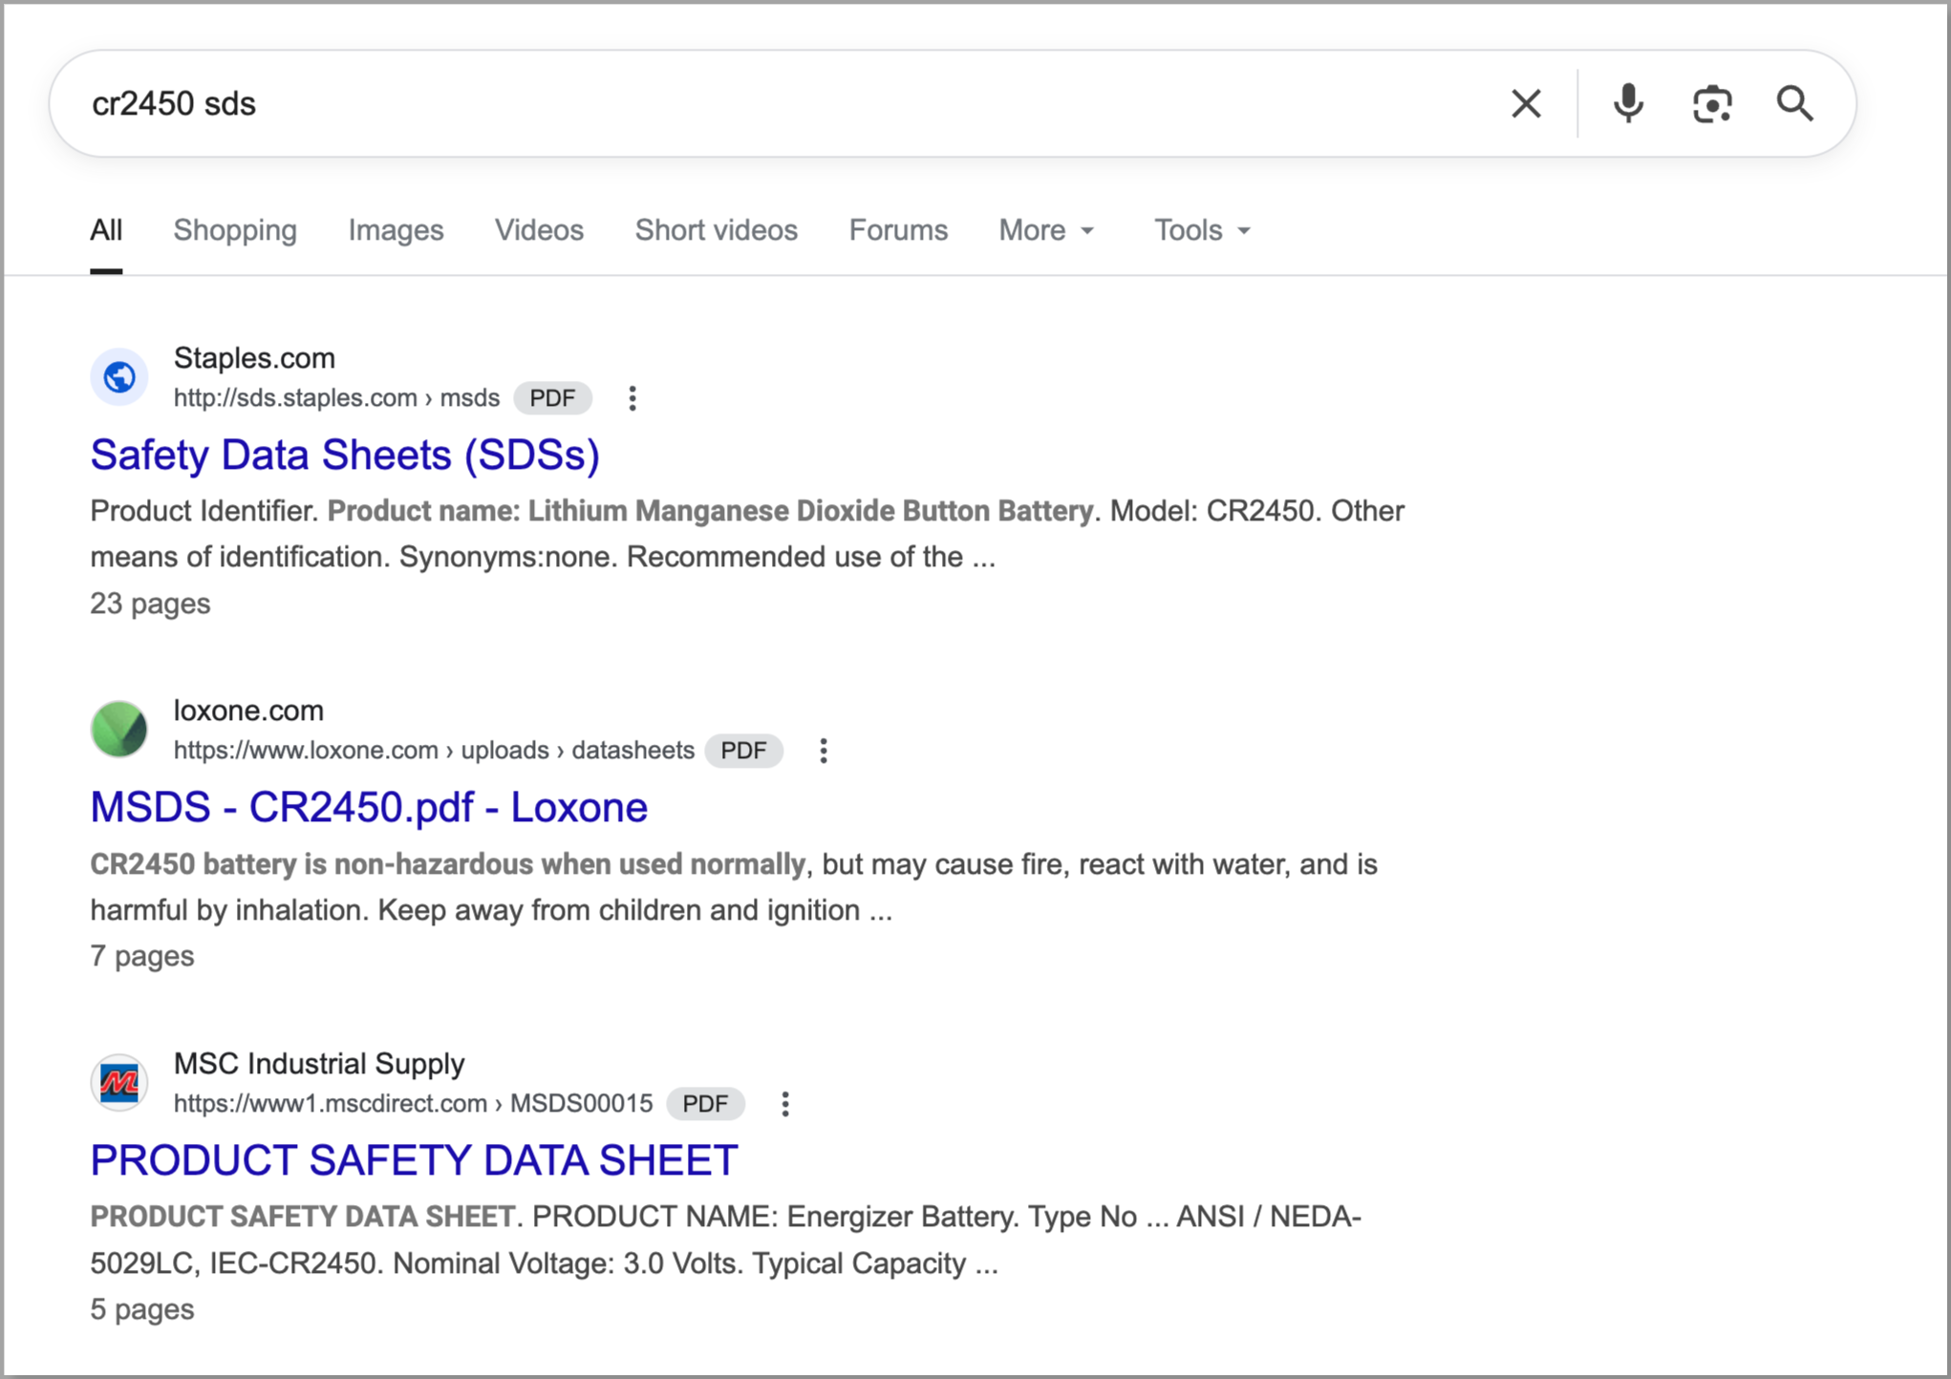This screenshot has height=1379, width=1951.
Task: Open the Safety Data Sheets (SDSs) link
Action: [x=345, y=455]
